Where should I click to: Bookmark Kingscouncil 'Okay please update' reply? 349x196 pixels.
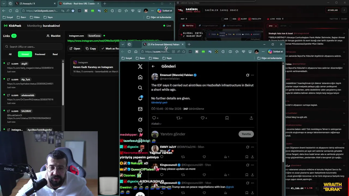[x=247, y=175]
